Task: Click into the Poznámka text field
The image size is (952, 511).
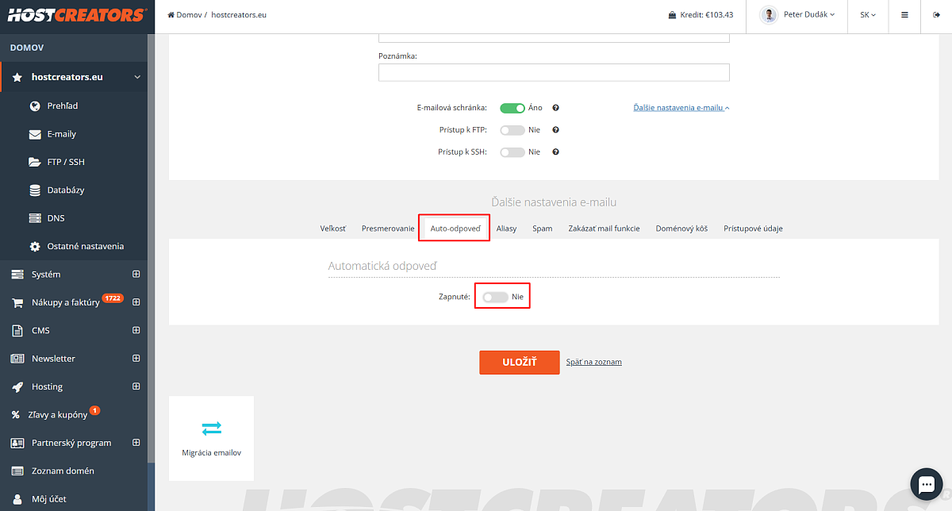Action: click(x=554, y=72)
